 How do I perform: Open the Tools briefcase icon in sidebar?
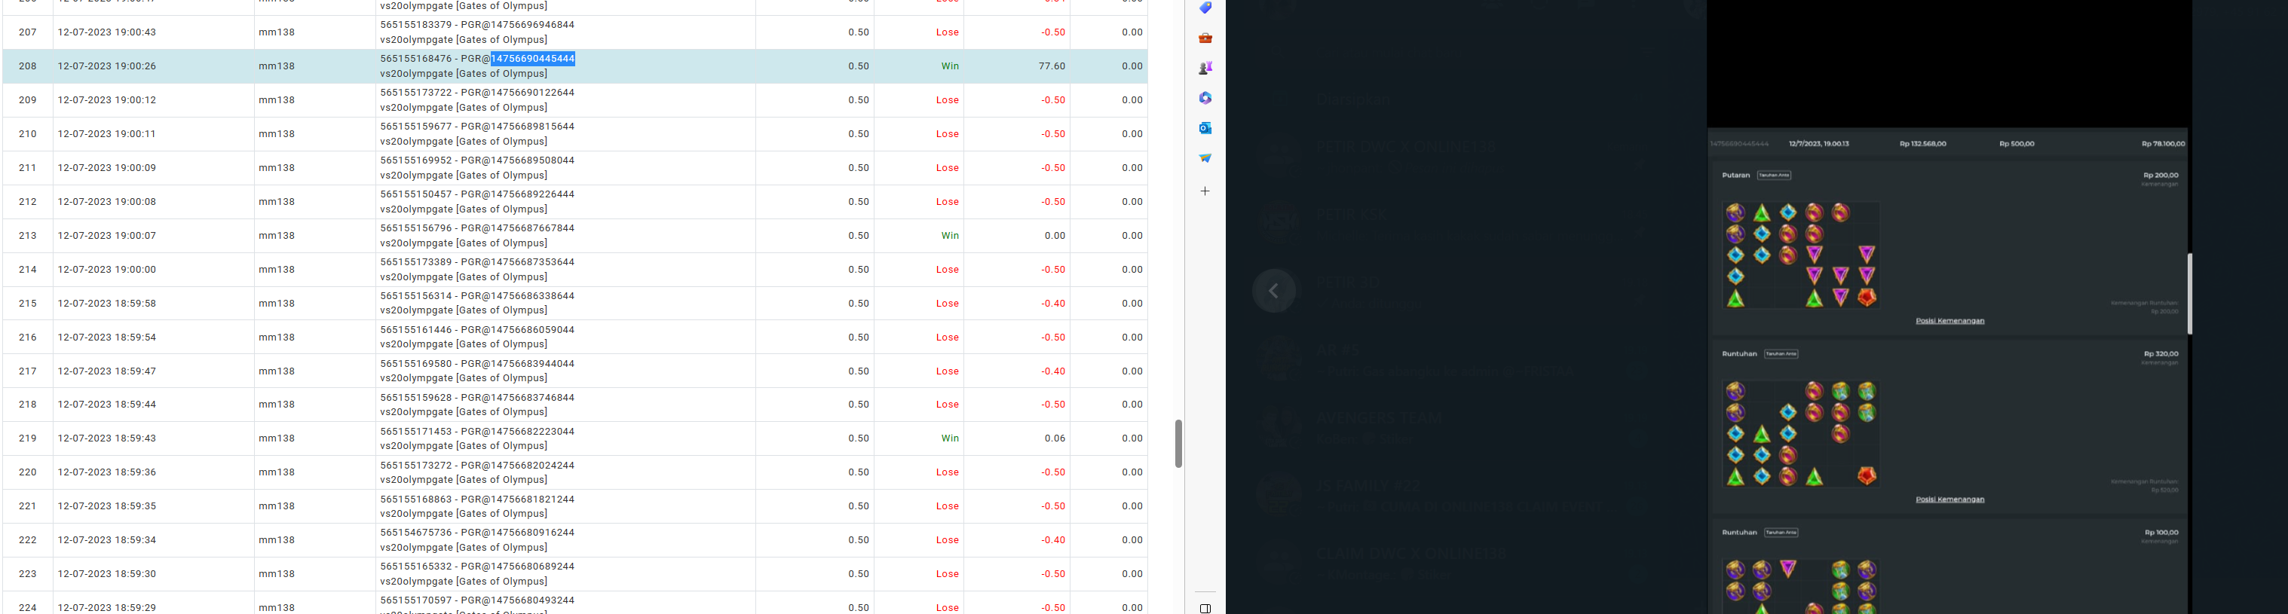click(x=1205, y=38)
